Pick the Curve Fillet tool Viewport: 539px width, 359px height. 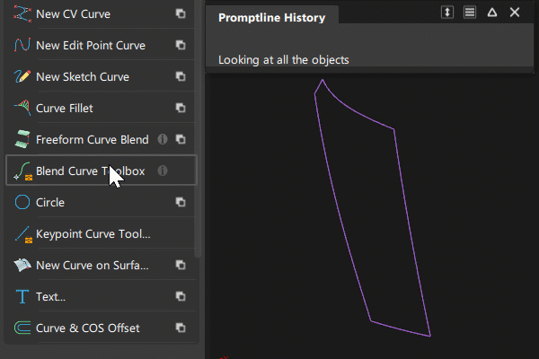coord(65,108)
